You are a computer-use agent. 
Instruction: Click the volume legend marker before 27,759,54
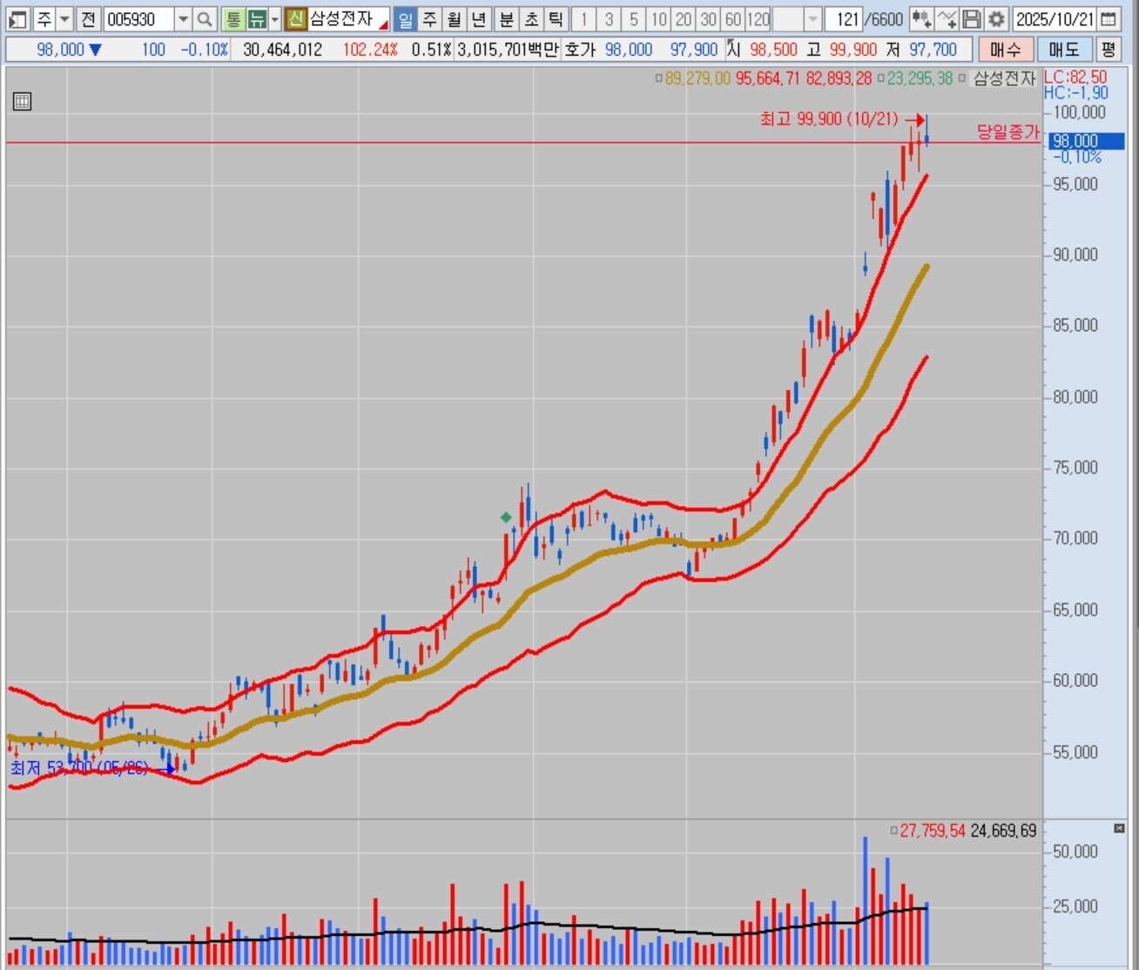(x=893, y=831)
